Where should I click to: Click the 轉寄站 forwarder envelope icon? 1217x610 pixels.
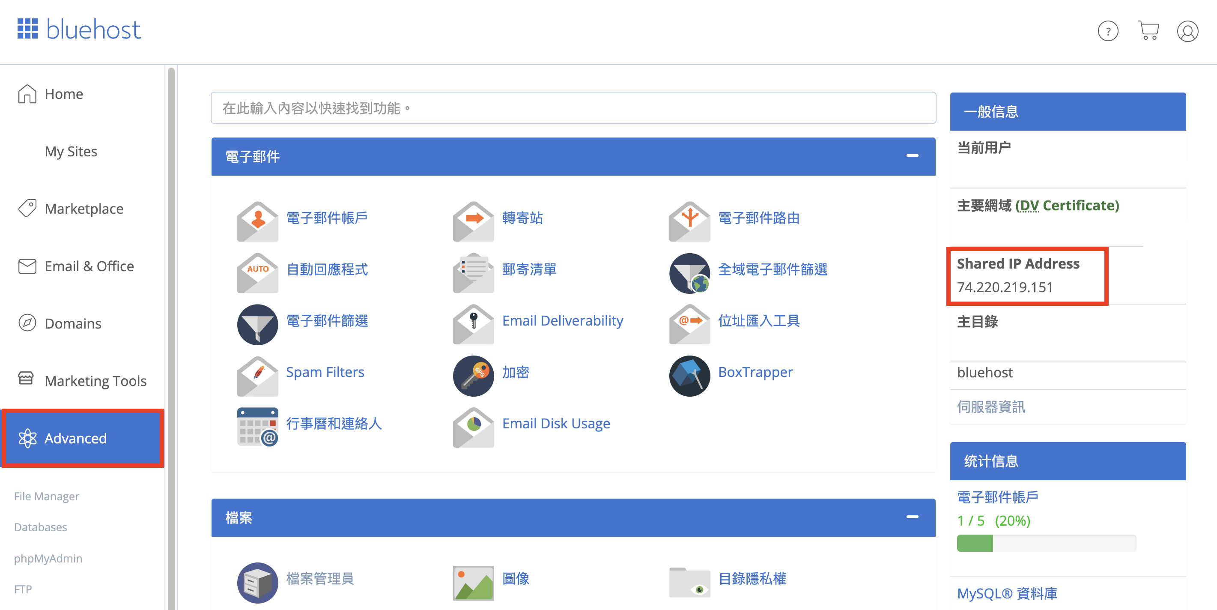(473, 221)
